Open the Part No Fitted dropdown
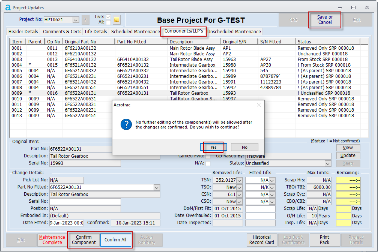This screenshot has width=378, height=252. 157,187
